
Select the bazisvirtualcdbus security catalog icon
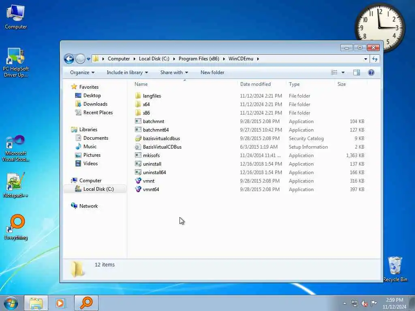(x=138, y=138)
